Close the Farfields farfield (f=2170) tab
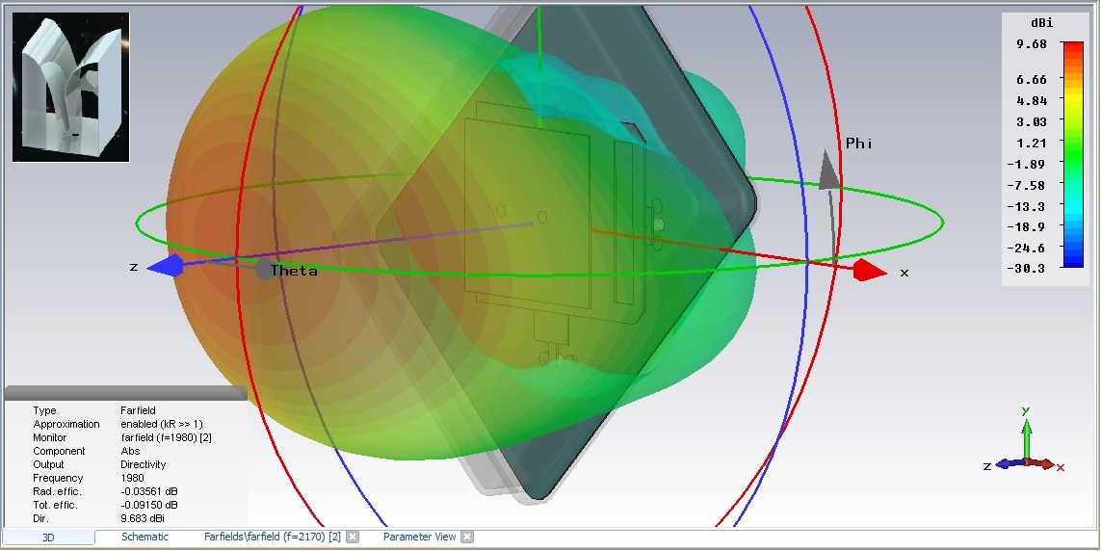This screenshot has height=551, width=1101. [x=353, y=537]
